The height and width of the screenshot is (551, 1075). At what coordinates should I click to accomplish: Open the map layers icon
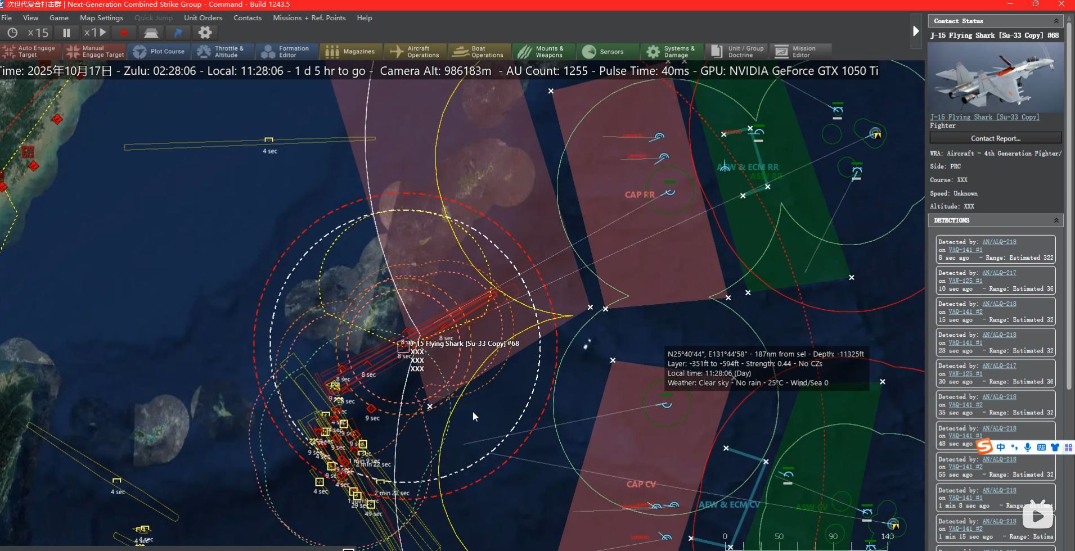[x=151, y=33]
